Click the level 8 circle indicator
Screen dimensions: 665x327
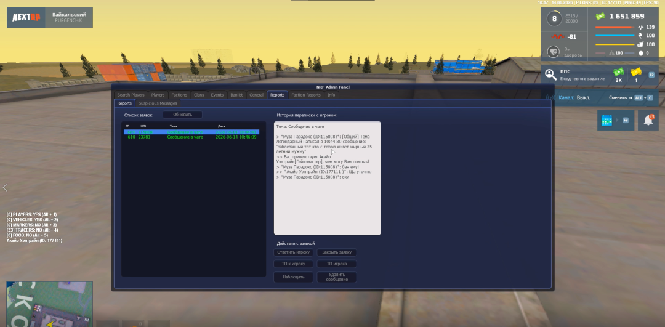553,18
